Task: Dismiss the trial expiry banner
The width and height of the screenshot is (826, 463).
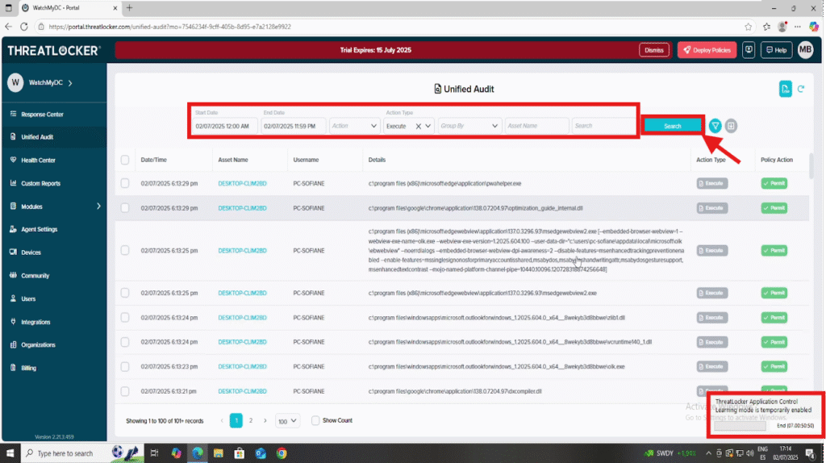Action: click(x=653, y=50)
